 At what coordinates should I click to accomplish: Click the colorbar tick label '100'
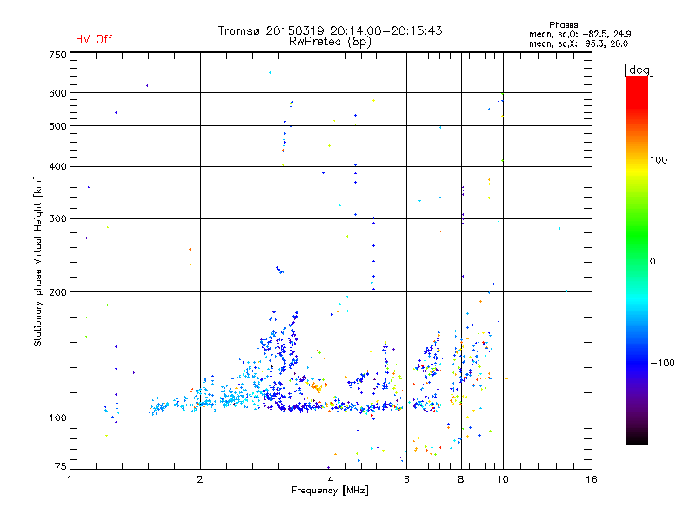click(x=659, y=160)
